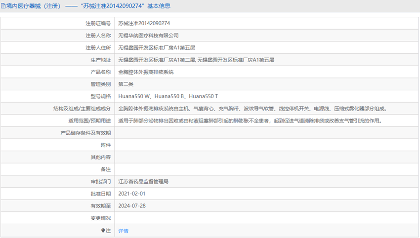Click the 产品储存条件及有效期 label
The width and height of the screenshot is (420, 238).
[x=85, y=133]
